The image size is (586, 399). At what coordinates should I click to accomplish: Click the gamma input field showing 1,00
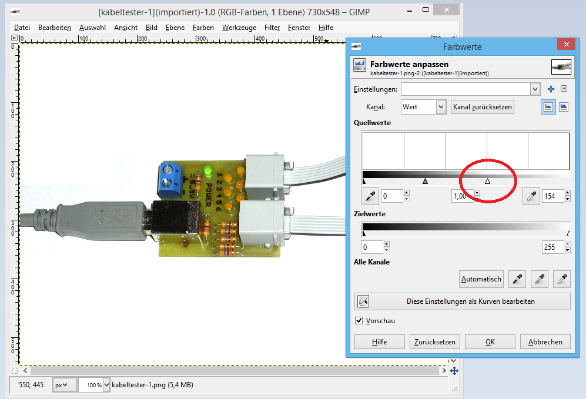463,196
